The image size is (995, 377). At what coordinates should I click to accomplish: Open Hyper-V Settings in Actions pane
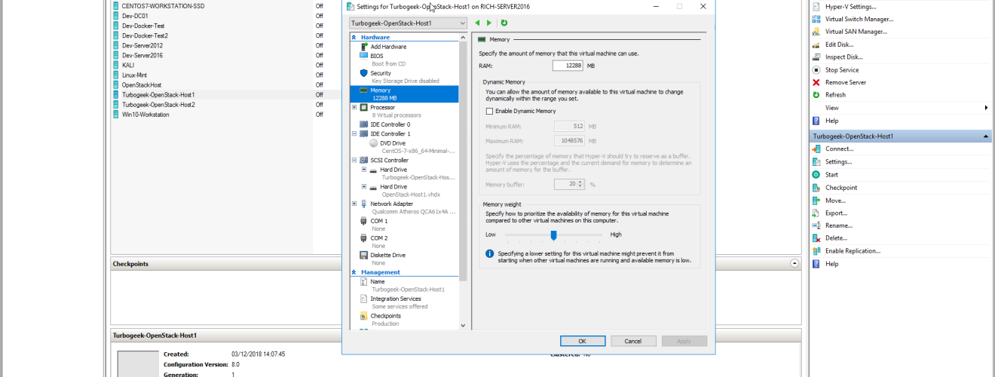click(x=850, y=7)
